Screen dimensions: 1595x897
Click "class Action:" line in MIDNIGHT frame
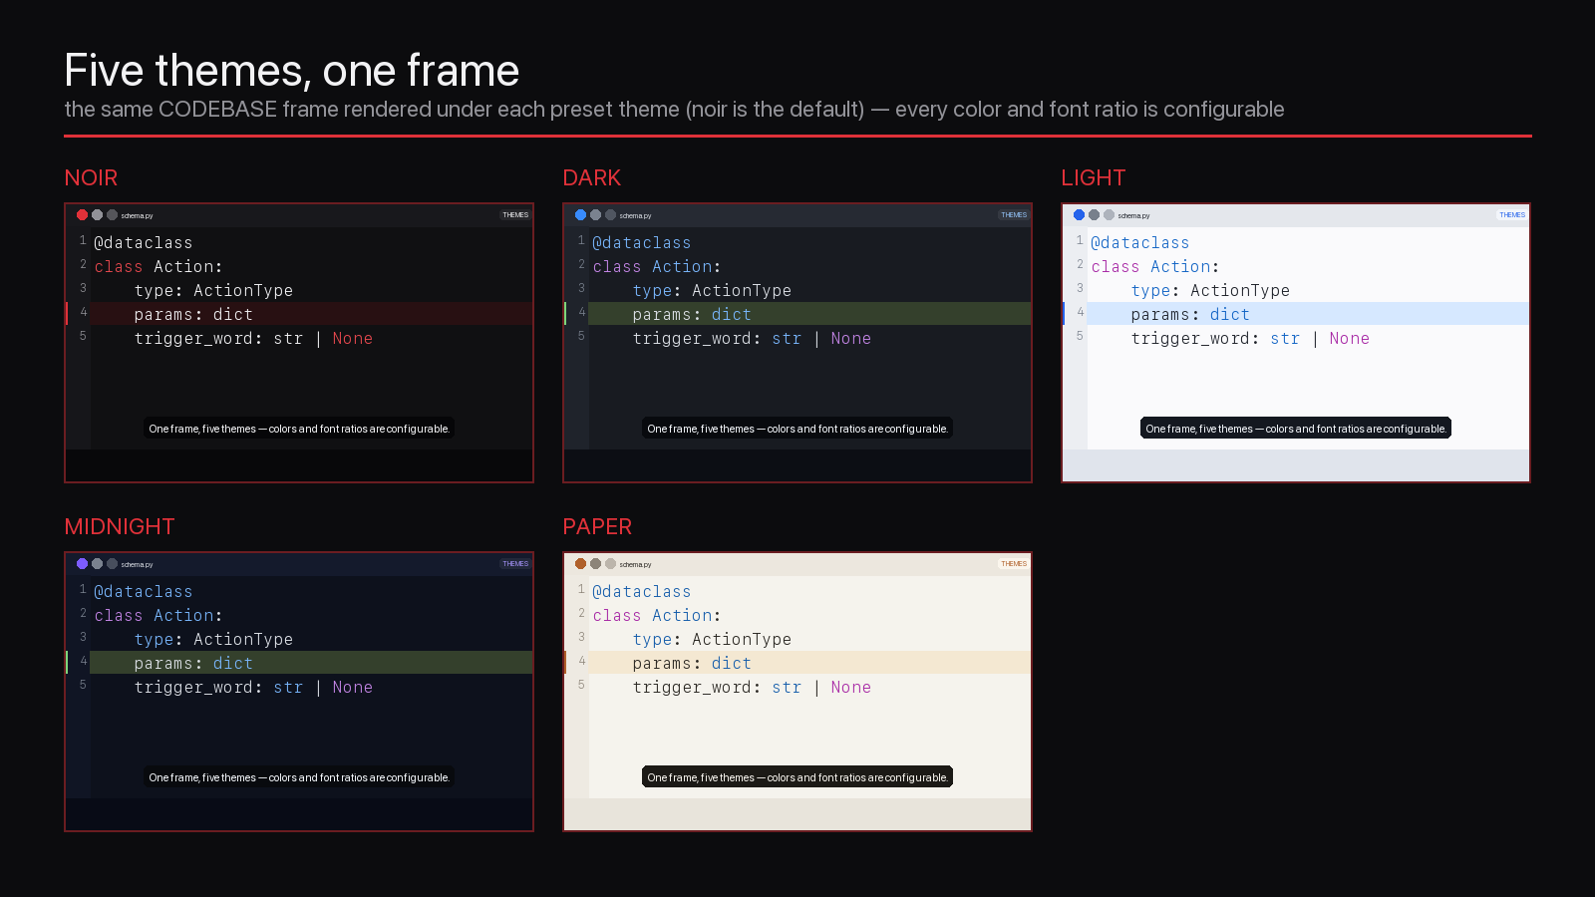tap(159, 615)
